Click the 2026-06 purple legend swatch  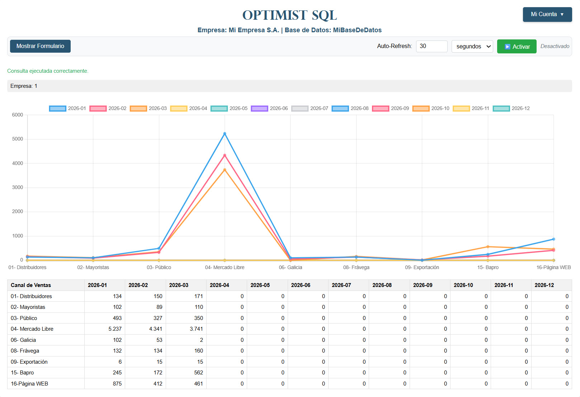click(259, 109)
